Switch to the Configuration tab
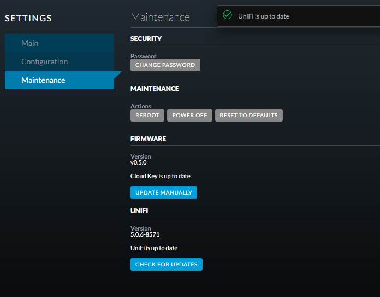Viewport: 380px width, 297px height. (x=60, y=62)
